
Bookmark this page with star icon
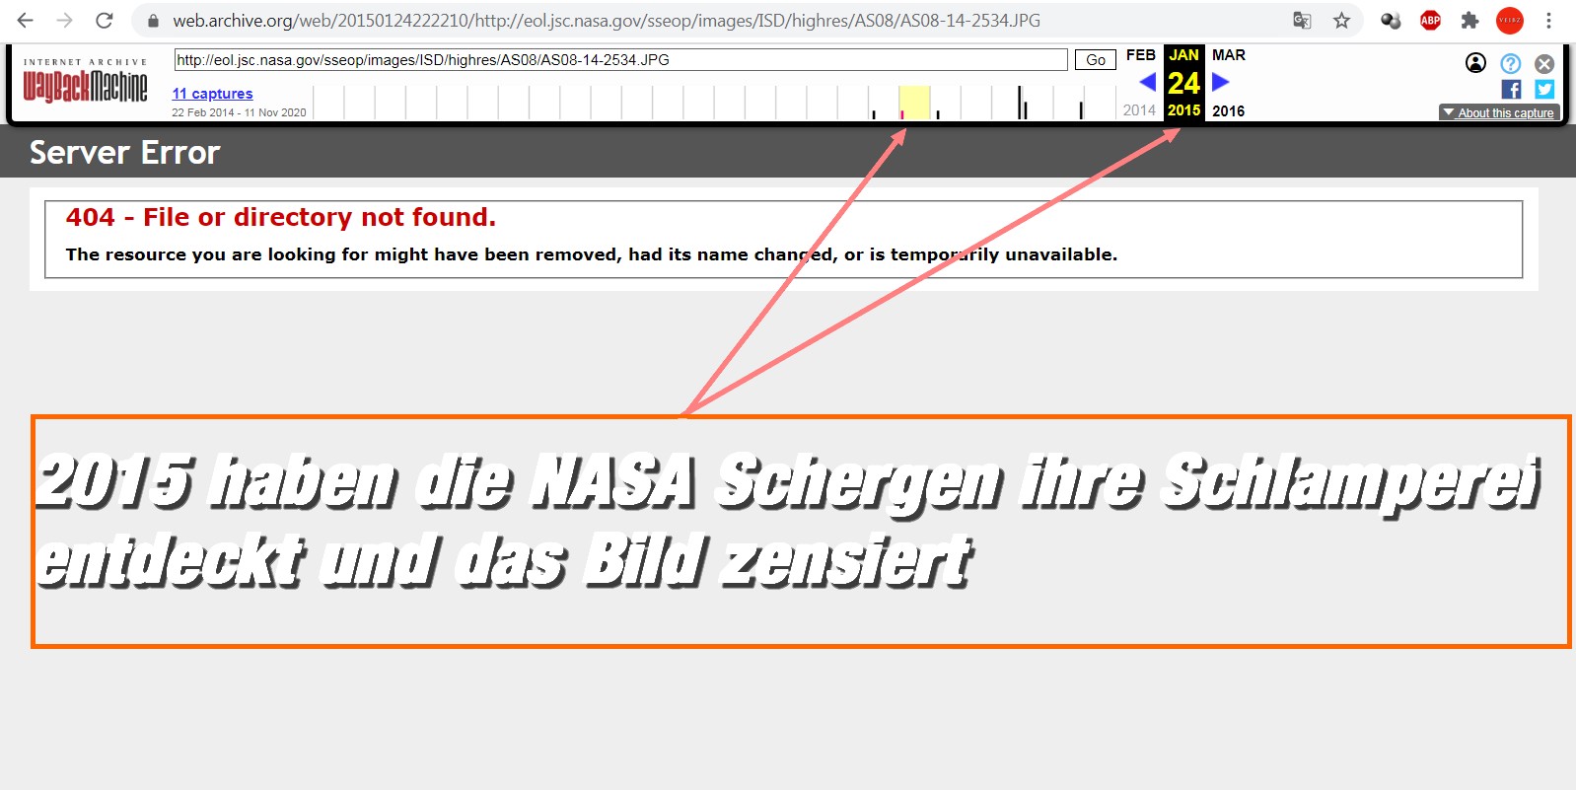1341,20
